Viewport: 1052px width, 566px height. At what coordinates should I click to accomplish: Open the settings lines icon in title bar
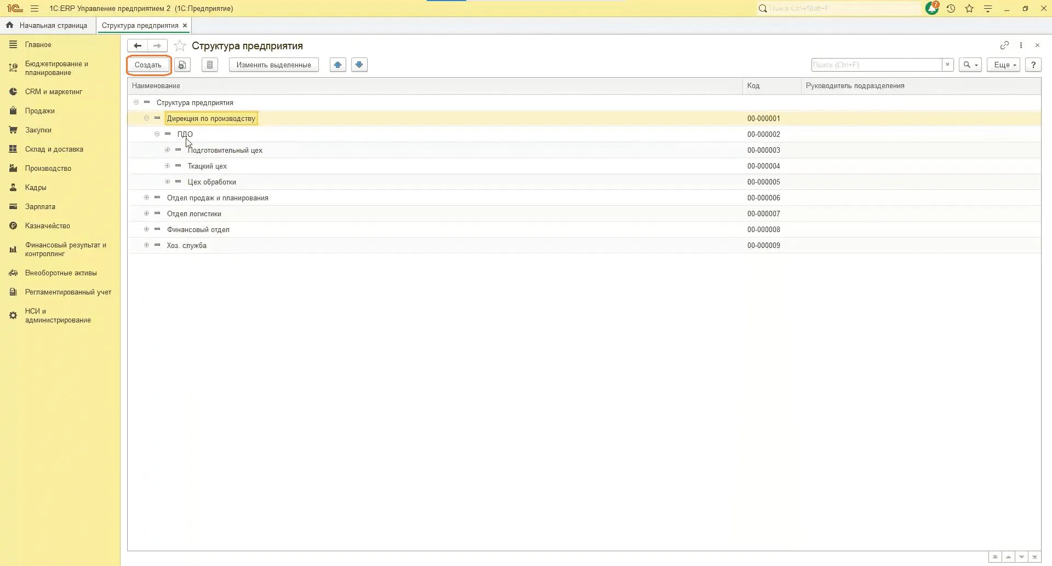pos(988,8)
